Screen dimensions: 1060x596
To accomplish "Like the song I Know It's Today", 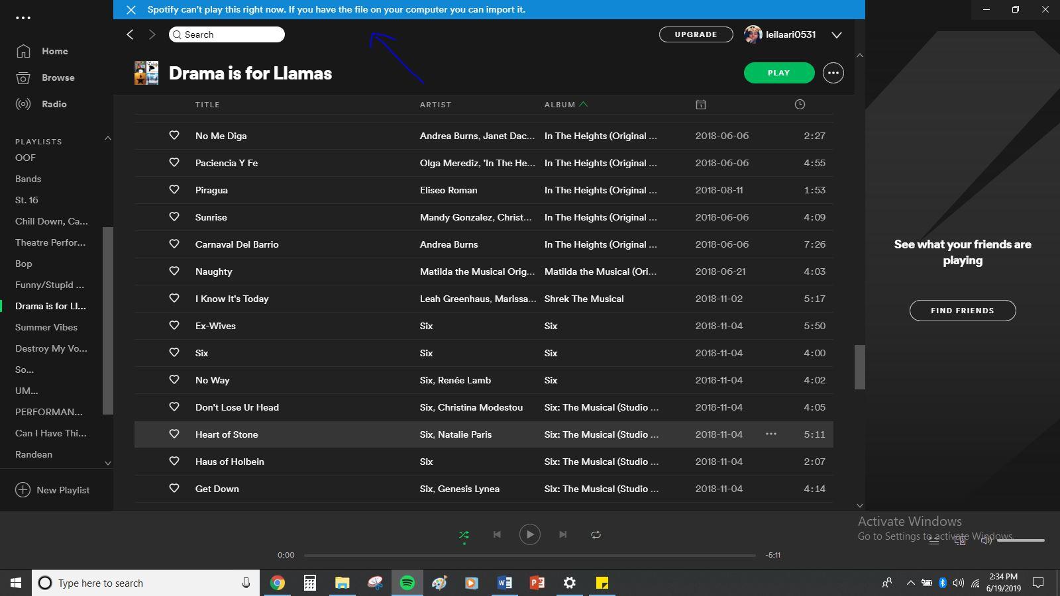I will pyautogui.click(x=174, y=298).
